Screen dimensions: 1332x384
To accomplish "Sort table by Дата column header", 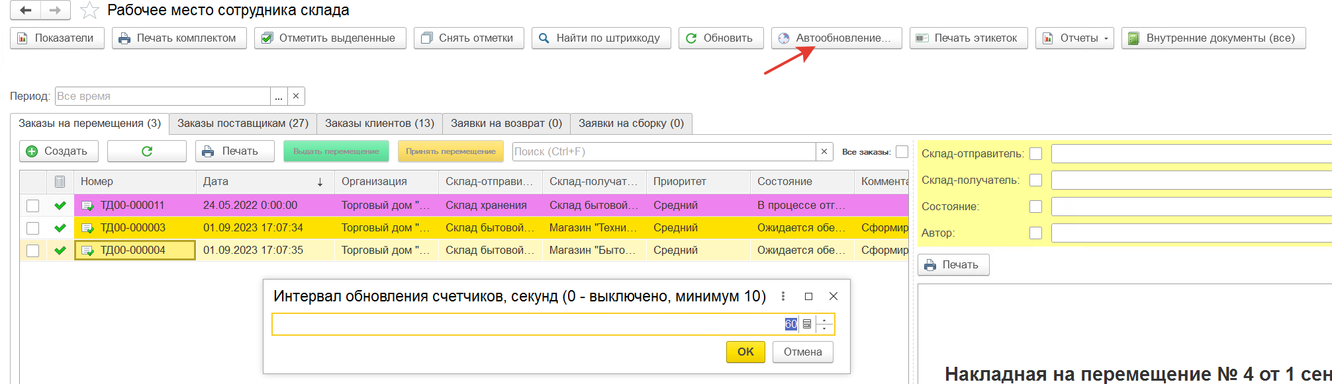I will pos(266,182).
